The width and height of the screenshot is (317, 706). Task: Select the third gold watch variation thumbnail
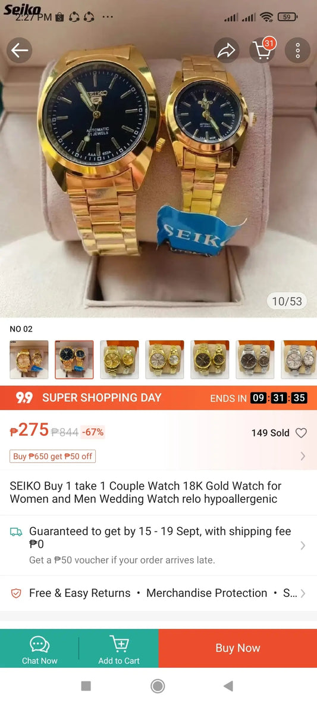tap(120, 360)
